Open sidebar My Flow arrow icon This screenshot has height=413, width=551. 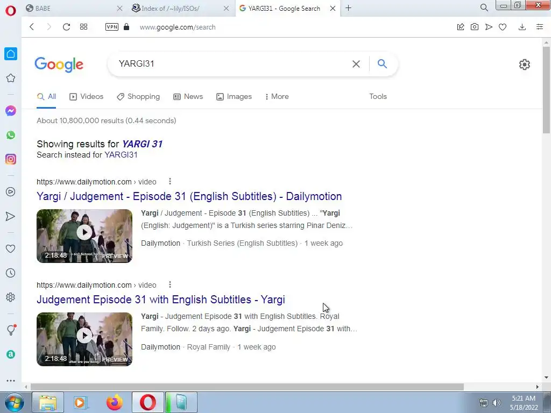point(11,216)
